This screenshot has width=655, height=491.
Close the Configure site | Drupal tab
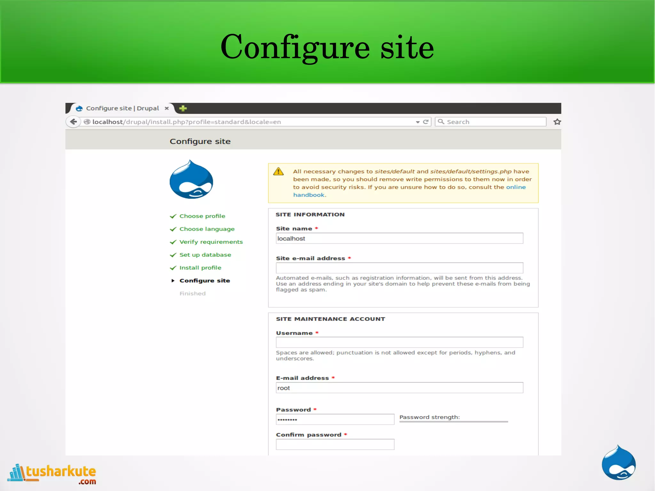[167, 108]
